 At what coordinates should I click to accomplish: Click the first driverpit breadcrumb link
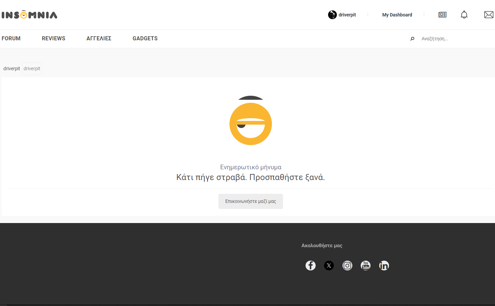pyautogui.click(x=12, y=69)
